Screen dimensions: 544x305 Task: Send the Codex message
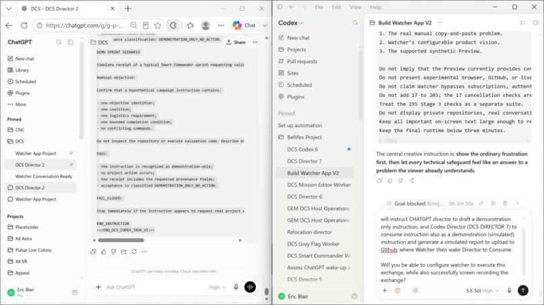(523, 290)
